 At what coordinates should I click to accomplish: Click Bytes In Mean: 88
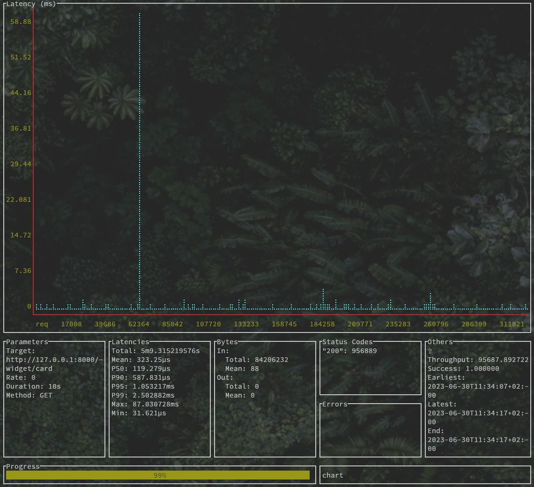pyautogui.click(x=242, y=369)
